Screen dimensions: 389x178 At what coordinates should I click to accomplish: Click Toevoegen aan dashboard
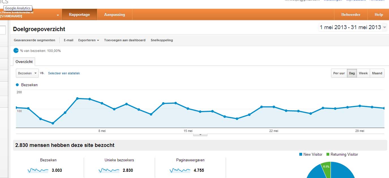(125, 40)
